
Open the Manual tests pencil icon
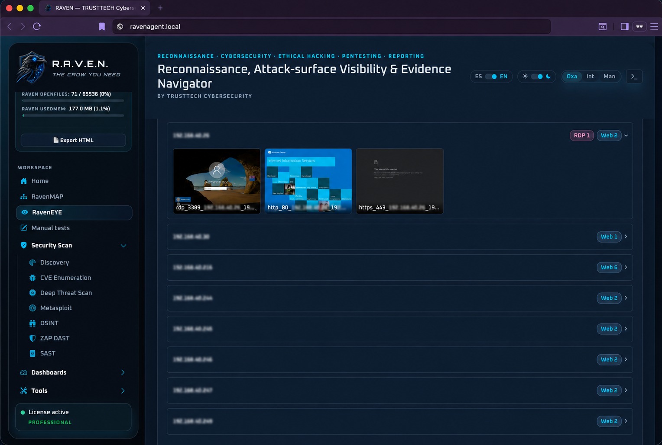tap(24, 228)
